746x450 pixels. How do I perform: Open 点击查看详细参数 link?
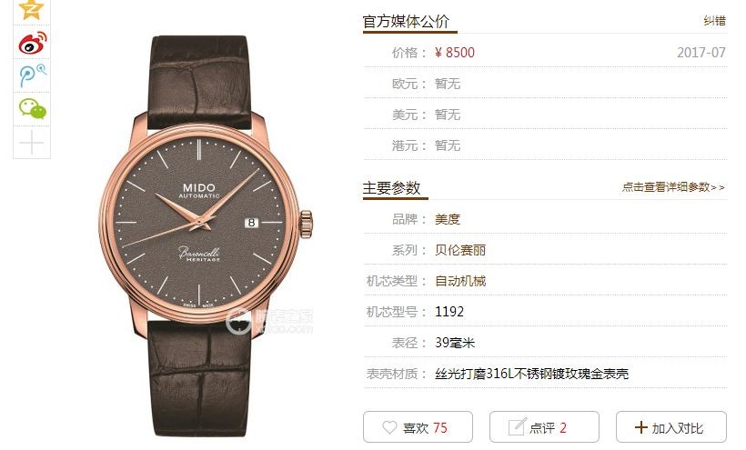point(673,186)
